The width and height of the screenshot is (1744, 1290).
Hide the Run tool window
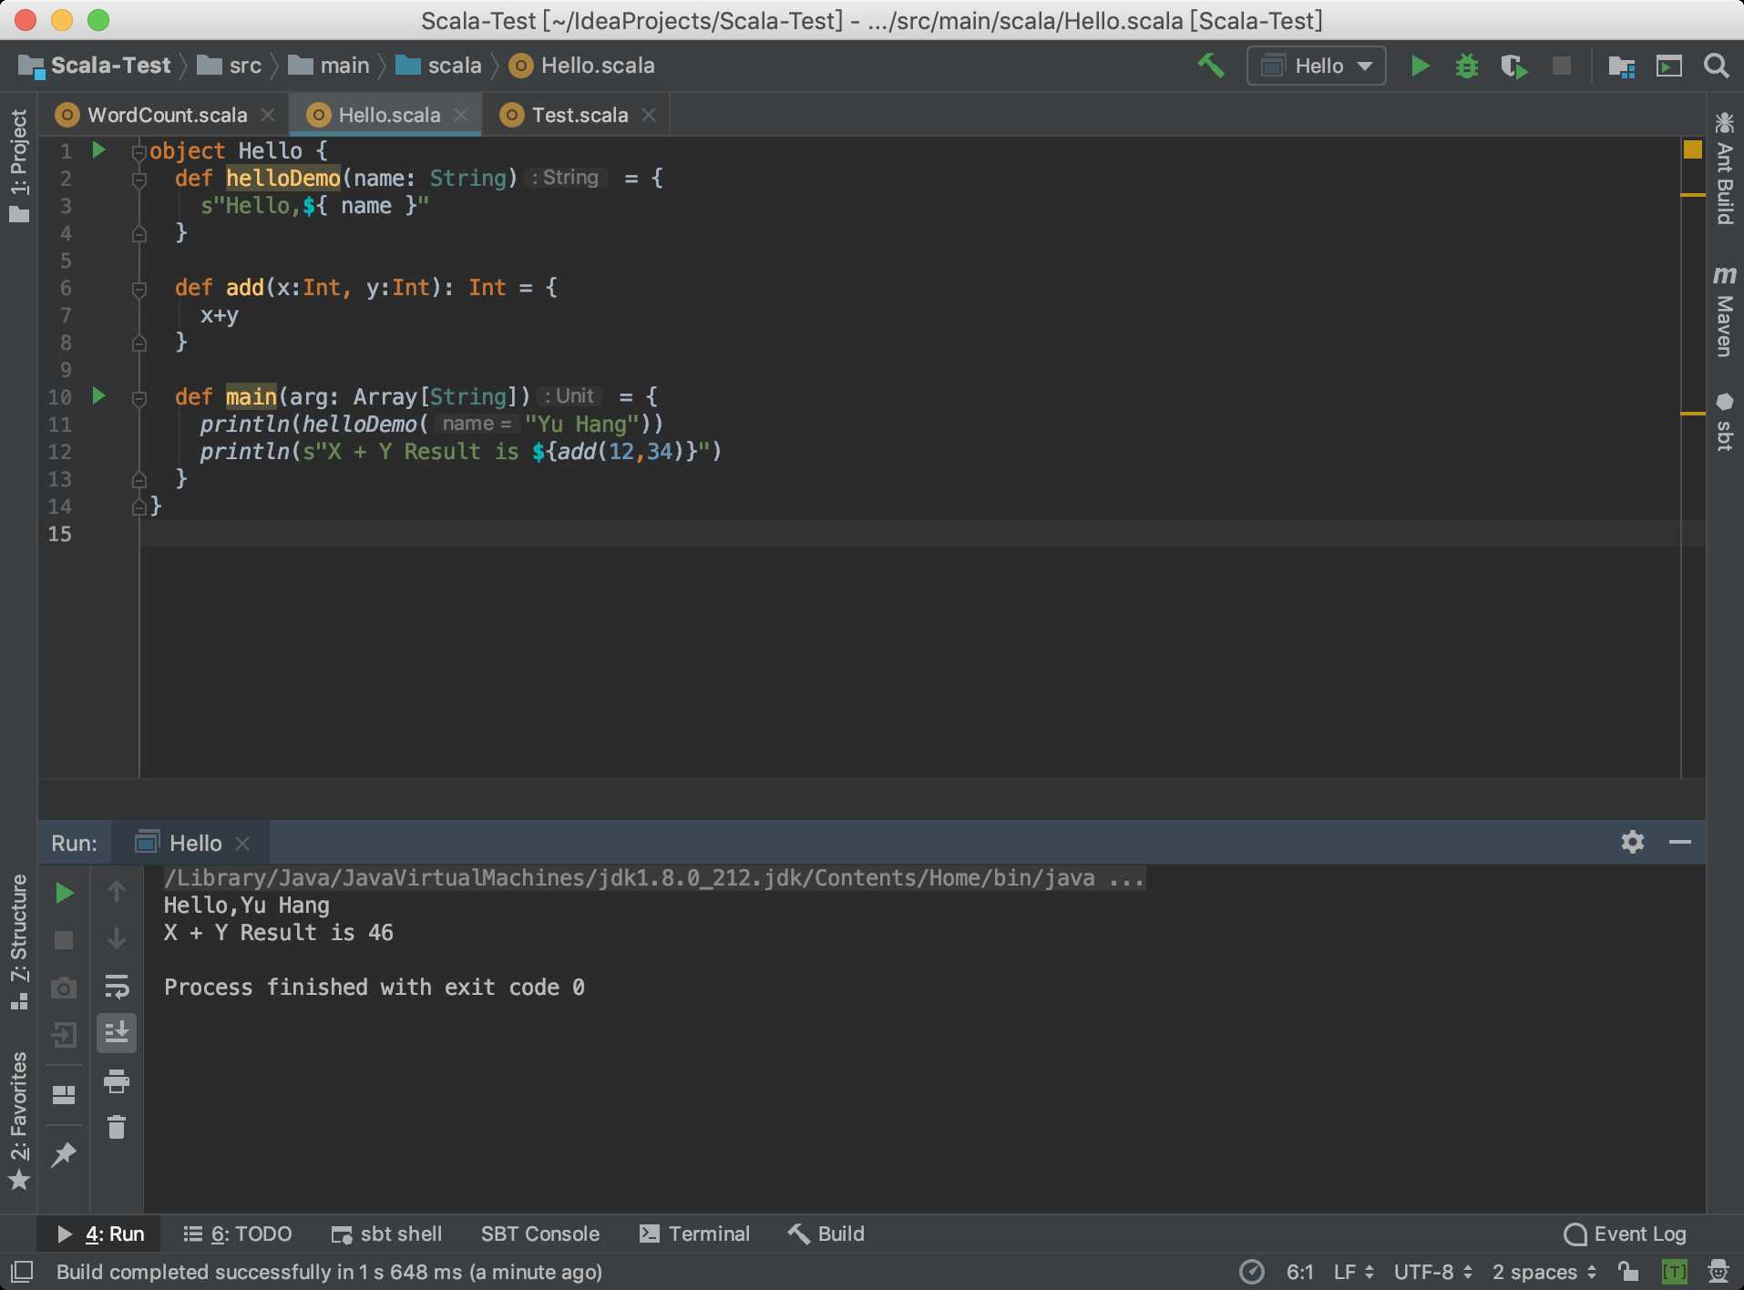tap(1680, 842)
